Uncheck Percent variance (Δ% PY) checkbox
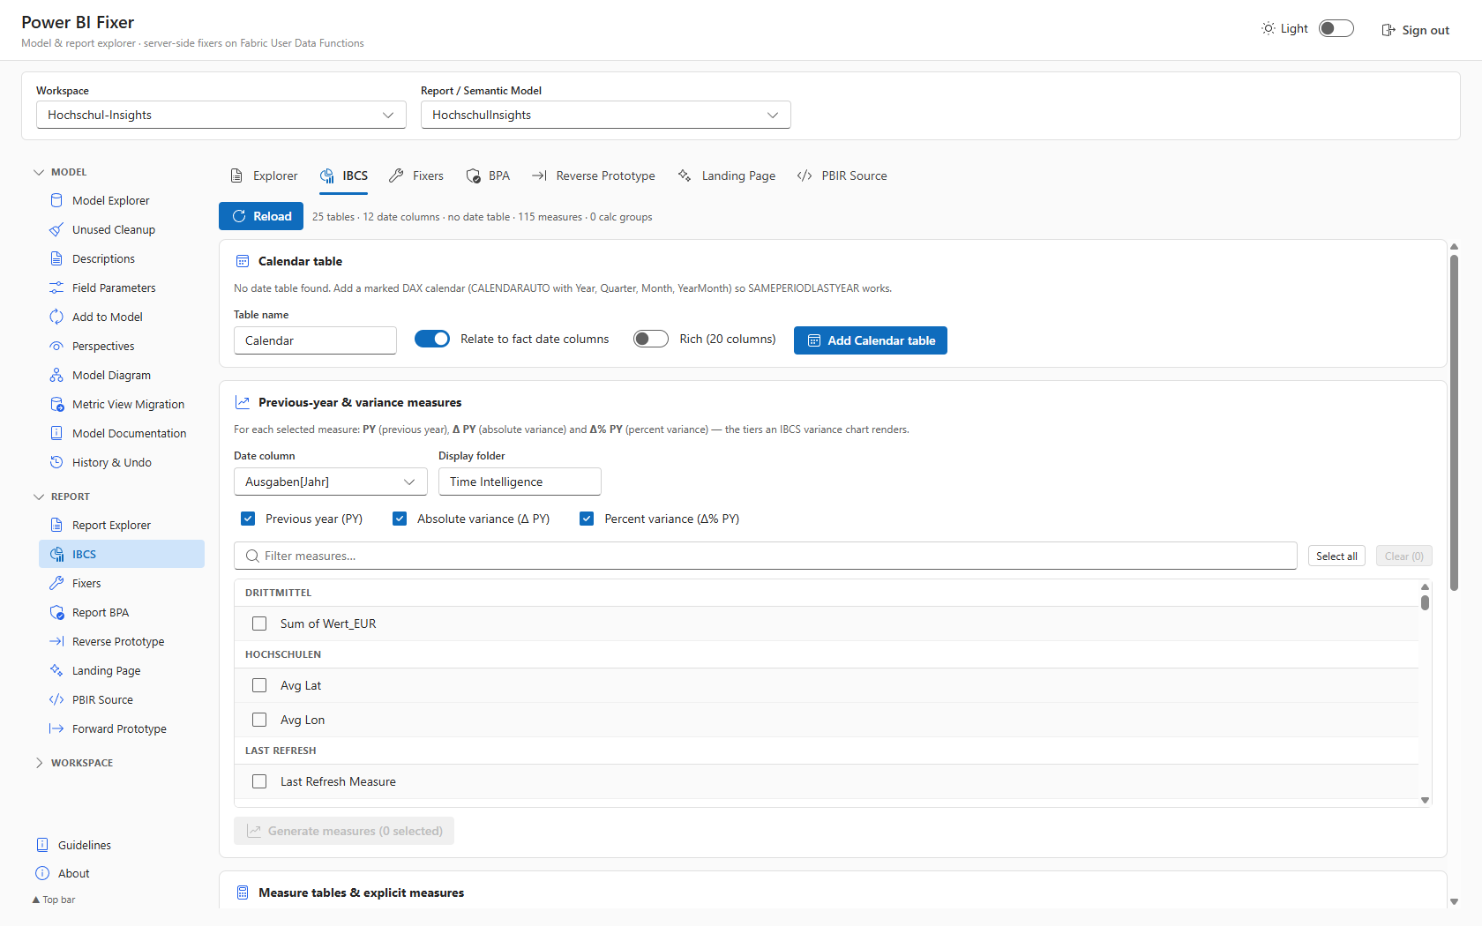 587,519
